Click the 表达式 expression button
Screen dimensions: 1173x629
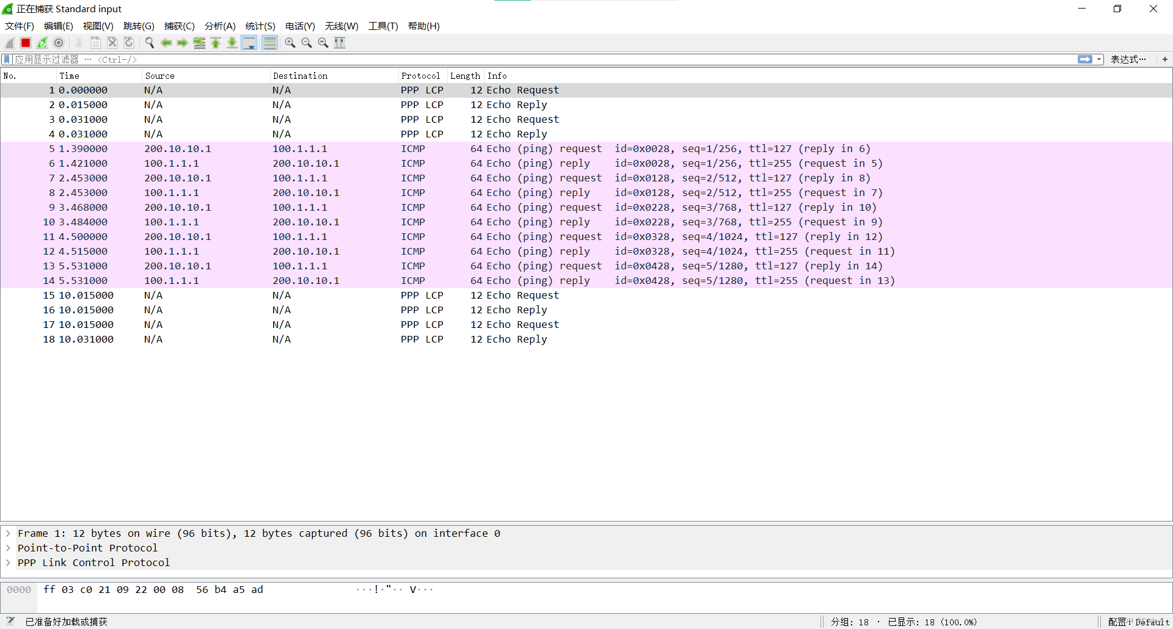click(x=1128, y=59)
